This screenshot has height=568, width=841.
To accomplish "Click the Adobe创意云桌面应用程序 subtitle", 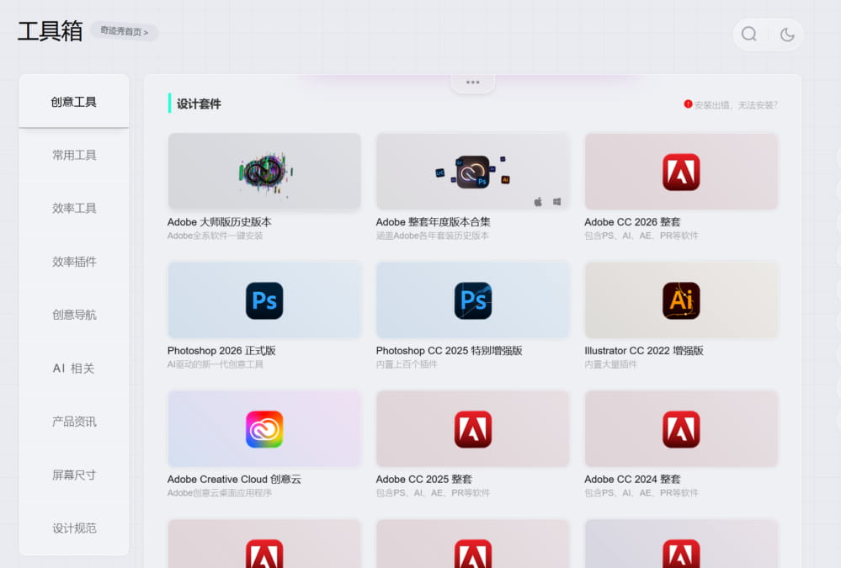I will click(220, 493).
